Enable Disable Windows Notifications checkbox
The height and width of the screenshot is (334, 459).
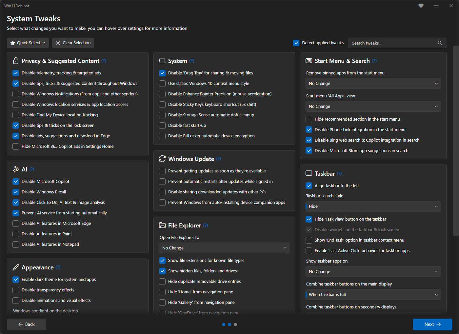[16, 94]
